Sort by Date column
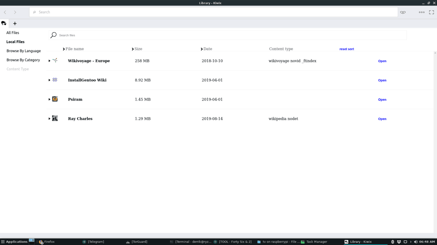The height and width of the screenshot is (245, 437). [x=206, y=49]
